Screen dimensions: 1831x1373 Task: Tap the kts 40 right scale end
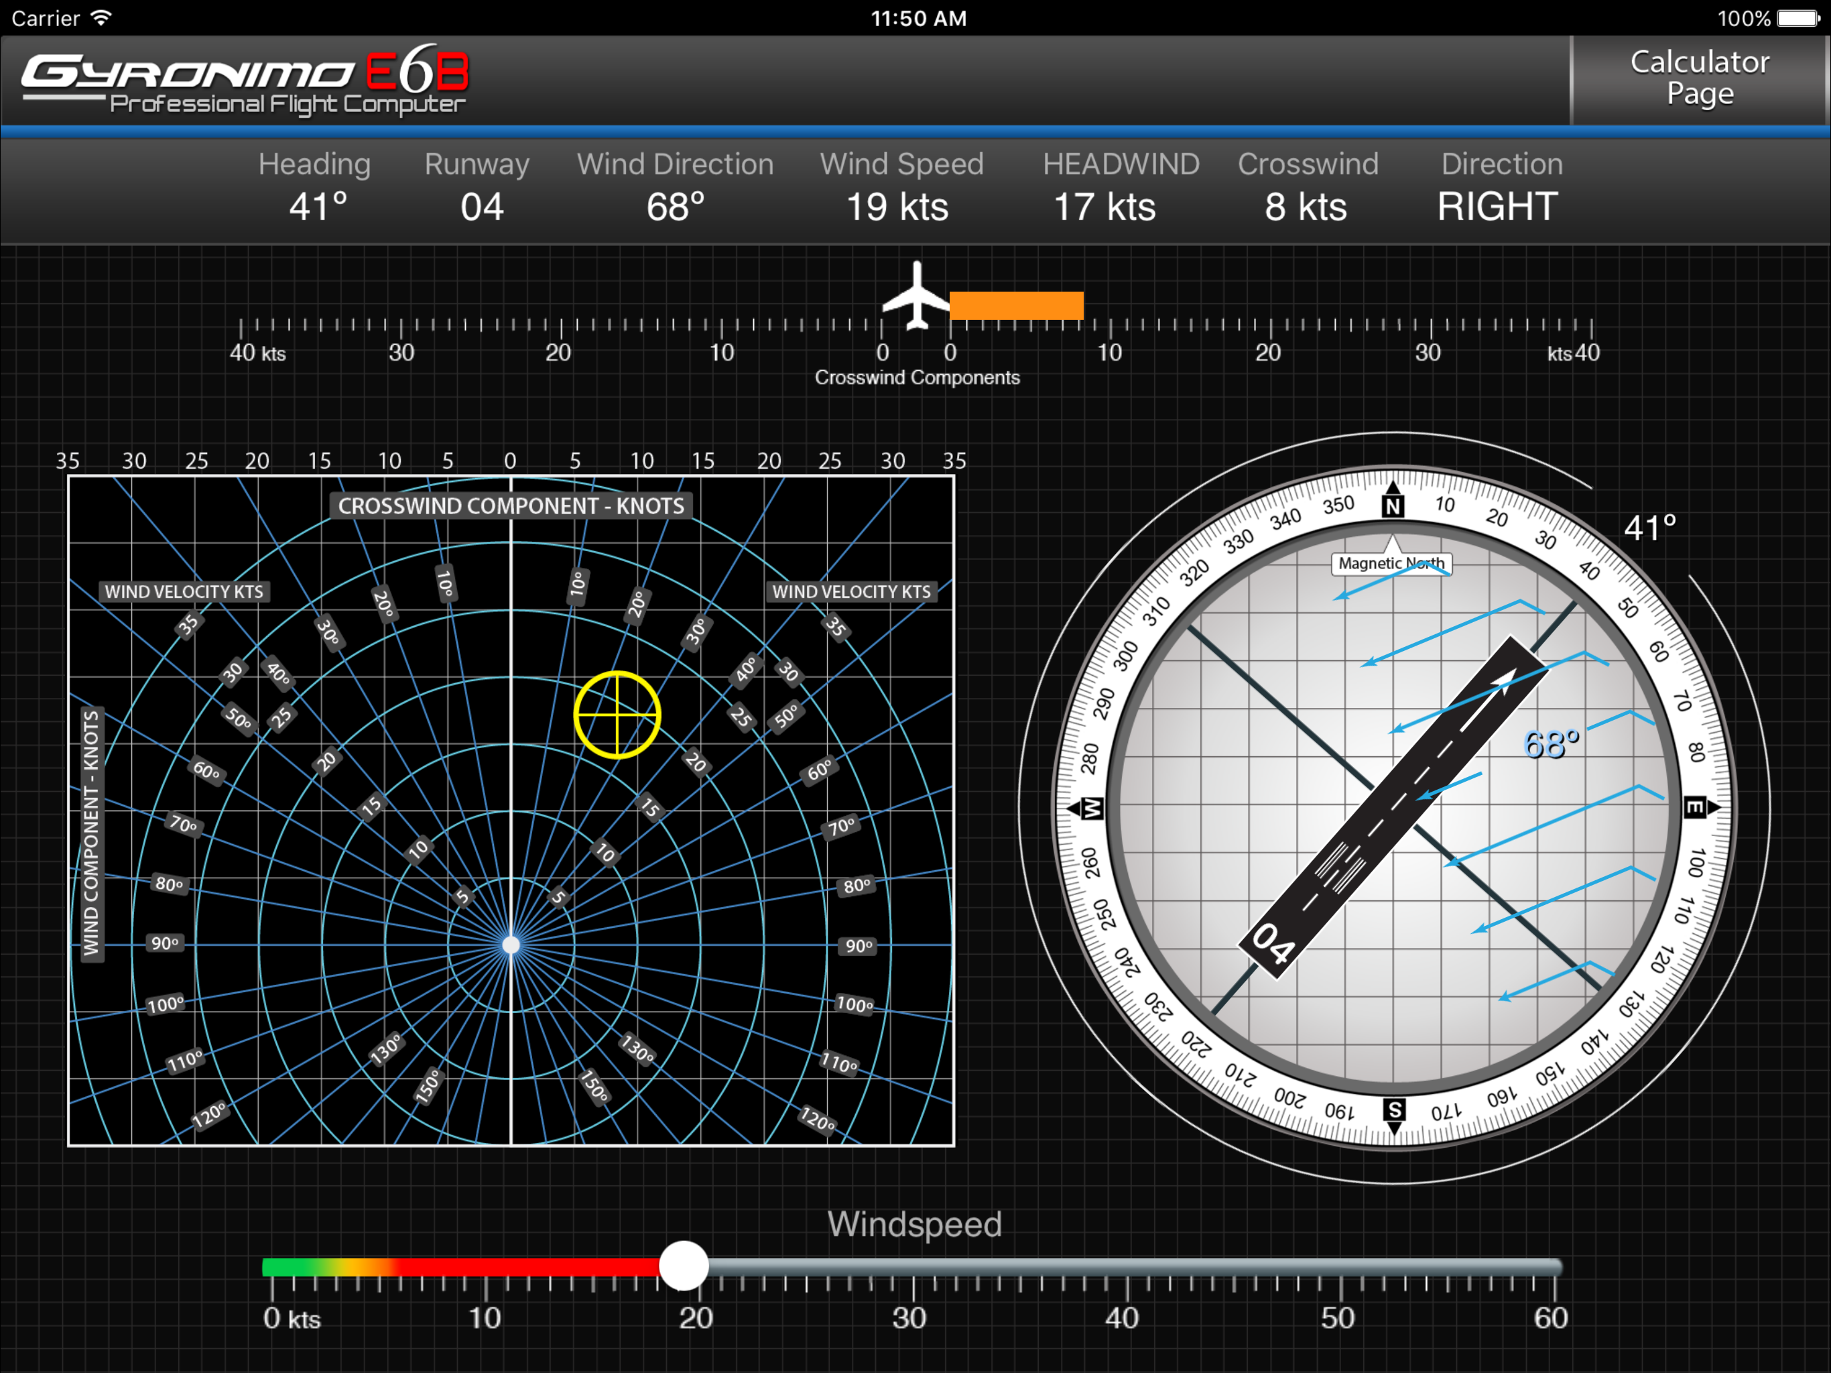coord(1574,353)
